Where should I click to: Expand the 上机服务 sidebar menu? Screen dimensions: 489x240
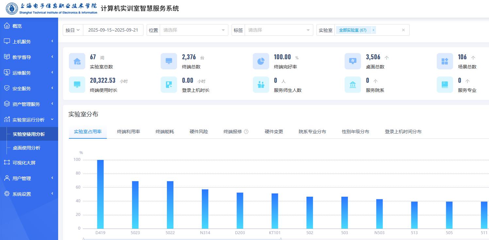coord(29,41)
